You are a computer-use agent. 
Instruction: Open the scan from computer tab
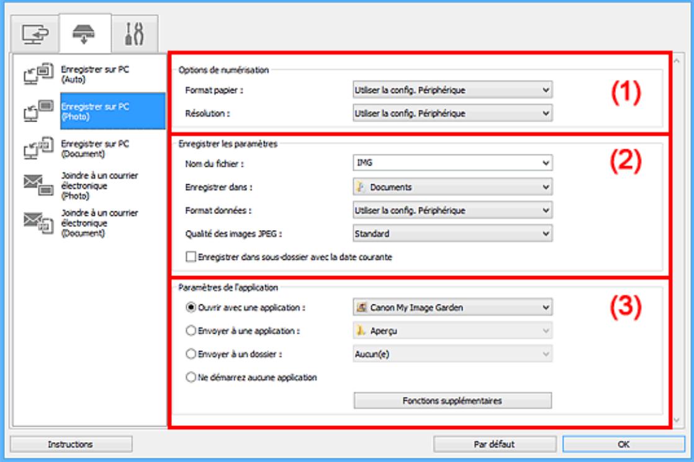coord(35,34)
